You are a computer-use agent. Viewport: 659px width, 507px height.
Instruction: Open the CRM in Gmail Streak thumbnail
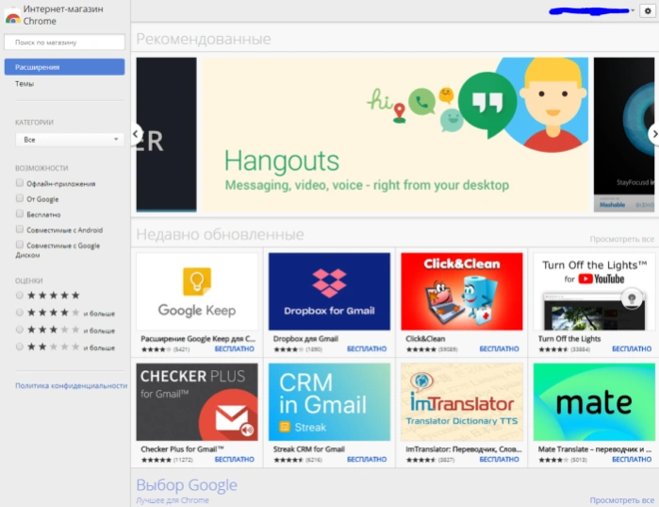tap(329, 402)
